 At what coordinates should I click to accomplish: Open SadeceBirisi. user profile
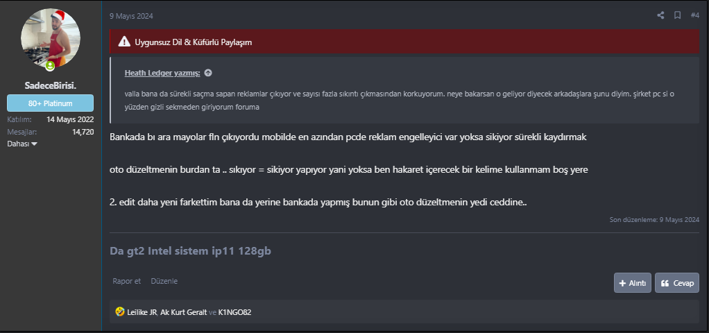pos(50,85)
